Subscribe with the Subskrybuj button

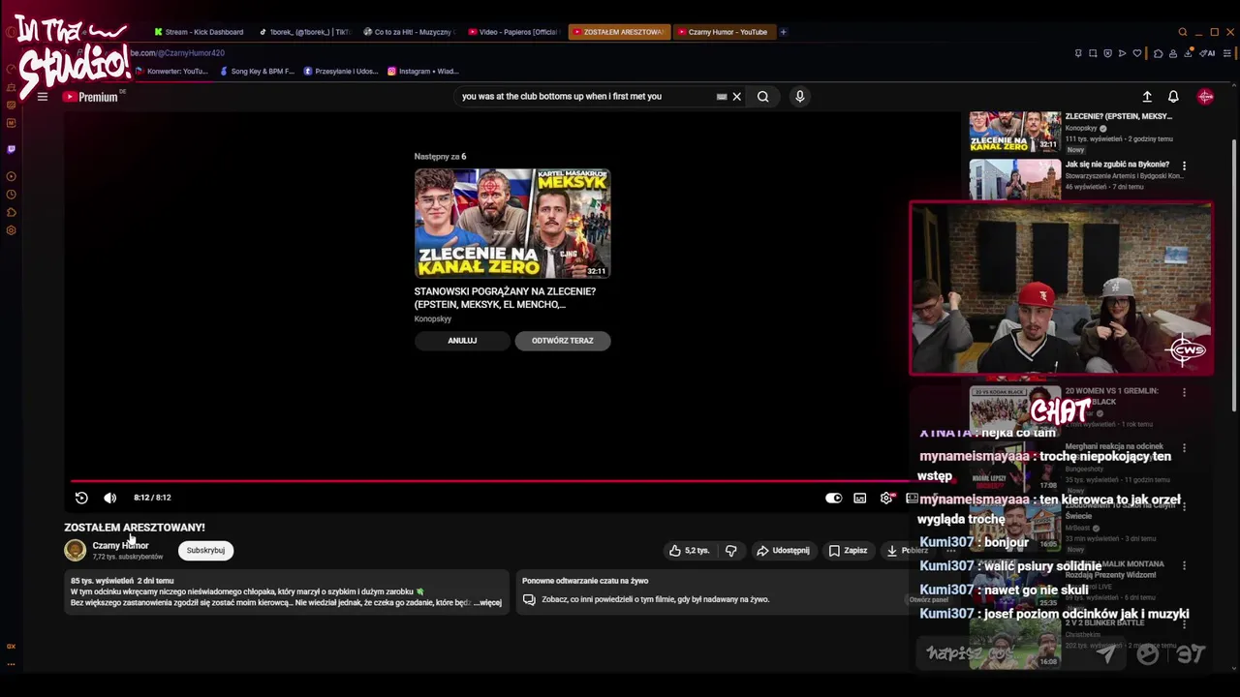click(205, 551)
